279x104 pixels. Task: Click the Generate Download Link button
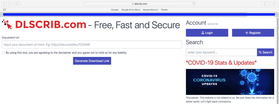click(x=92, y=61)
